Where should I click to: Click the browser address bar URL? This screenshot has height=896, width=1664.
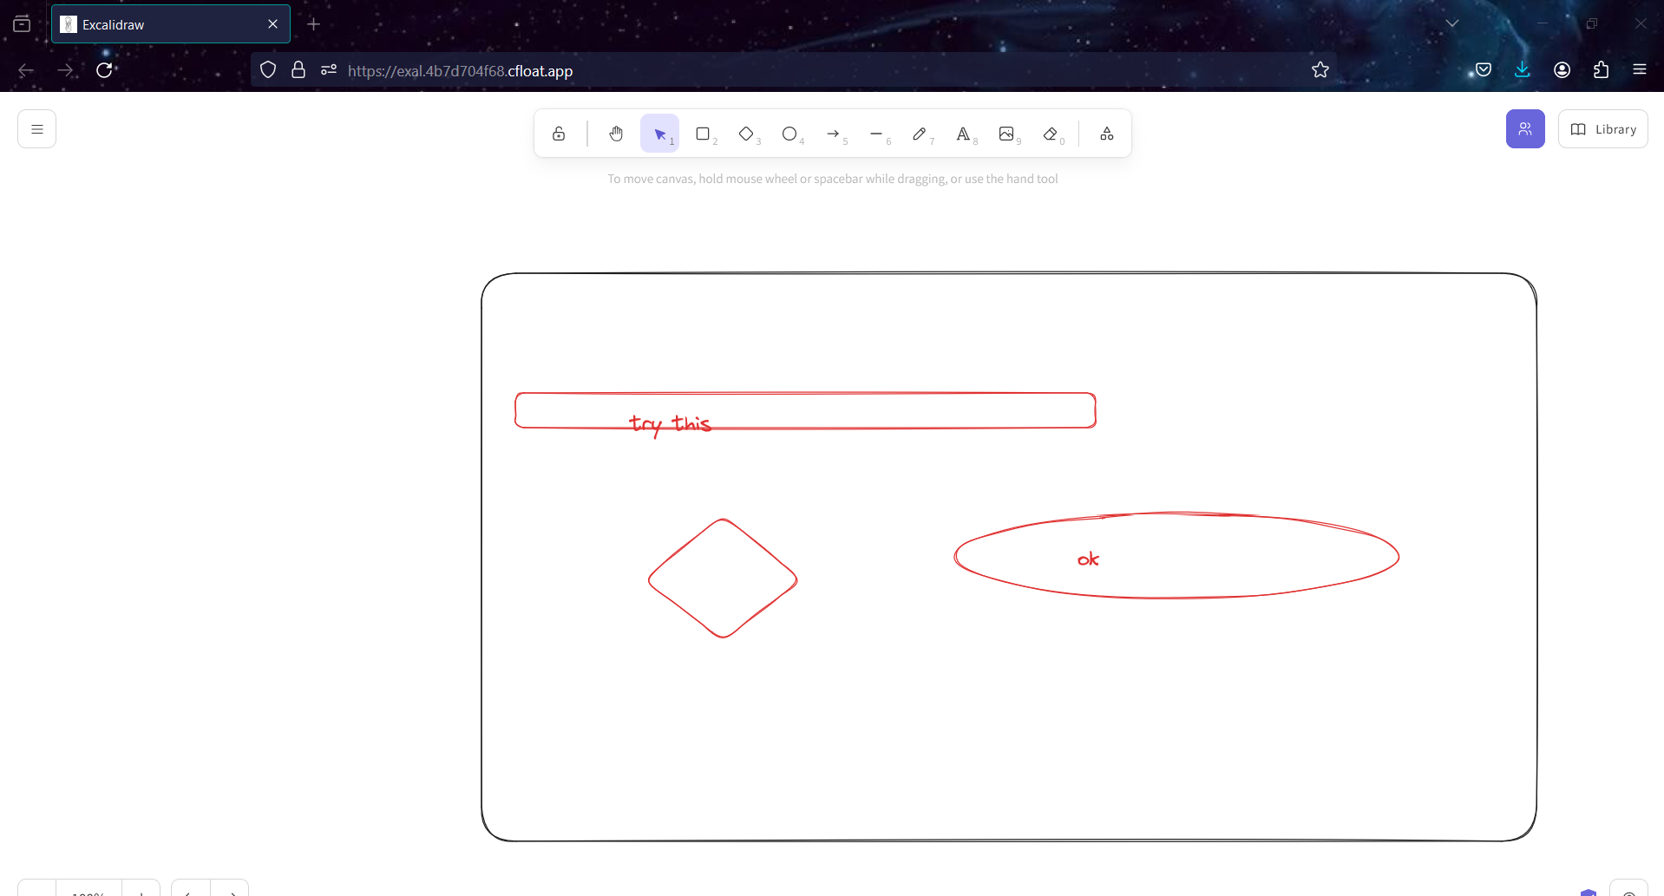460,71
